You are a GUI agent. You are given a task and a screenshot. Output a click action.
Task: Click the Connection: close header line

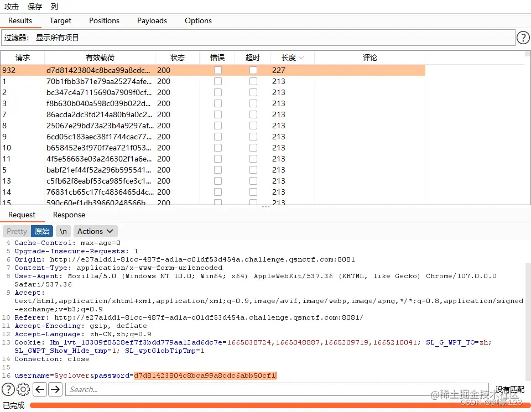pyautogui.click(x=52, y=359)
